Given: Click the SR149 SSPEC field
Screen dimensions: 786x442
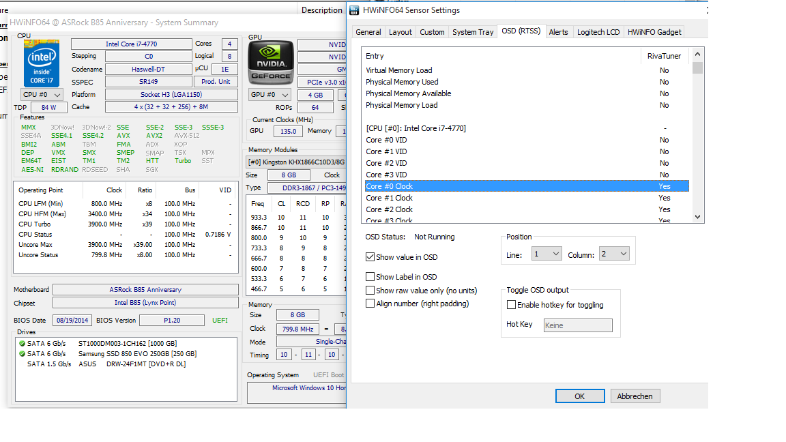Looking at the screenshot, I should pyautogui.click(x=148, y=82).
